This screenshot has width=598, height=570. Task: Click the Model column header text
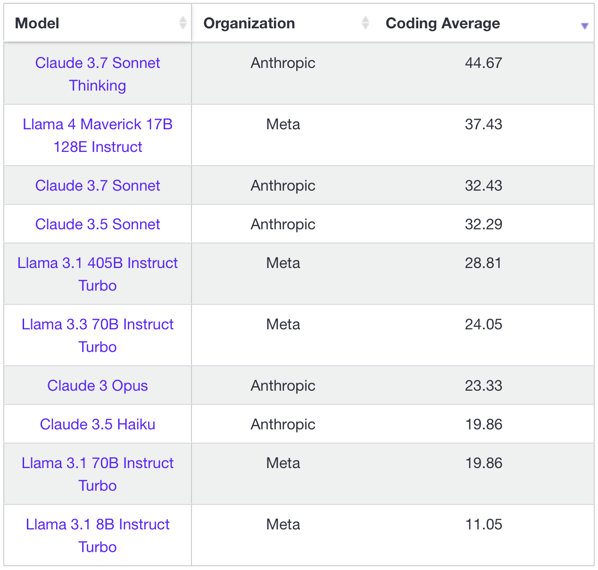37,23
